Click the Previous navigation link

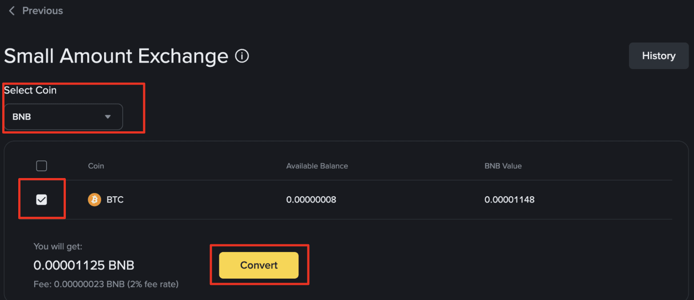(x=42, y=11)
